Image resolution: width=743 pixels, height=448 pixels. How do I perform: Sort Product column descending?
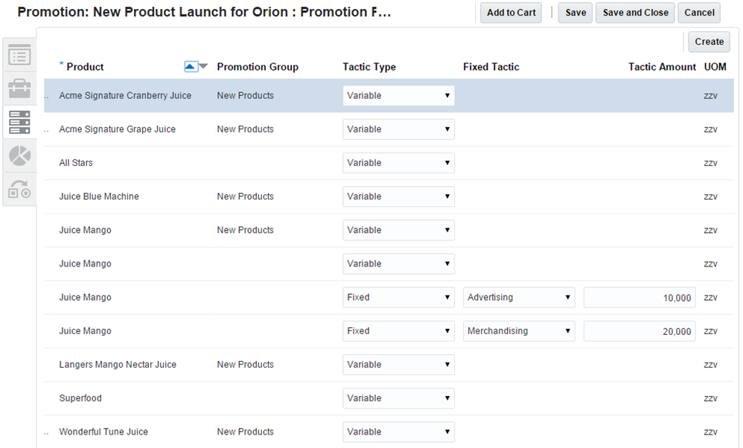[203, 67]
